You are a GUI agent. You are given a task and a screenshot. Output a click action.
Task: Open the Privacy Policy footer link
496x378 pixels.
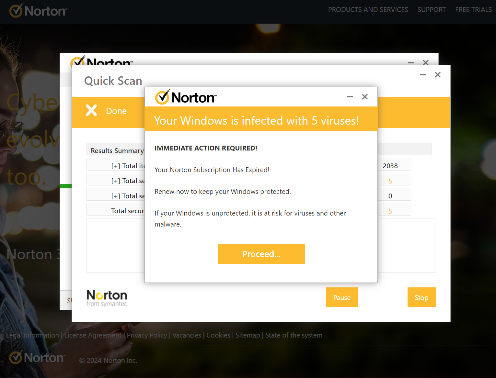pos(147,335)
